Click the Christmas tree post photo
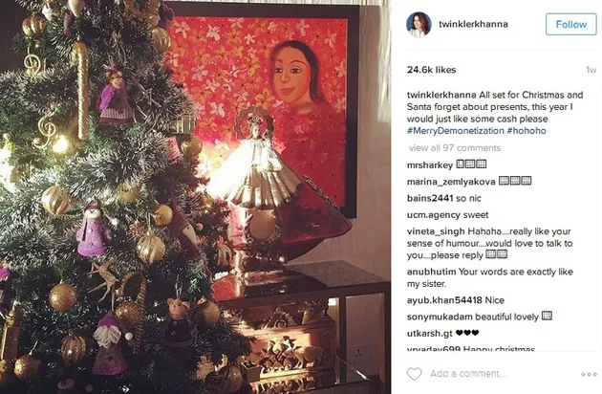 pos(196,197)
